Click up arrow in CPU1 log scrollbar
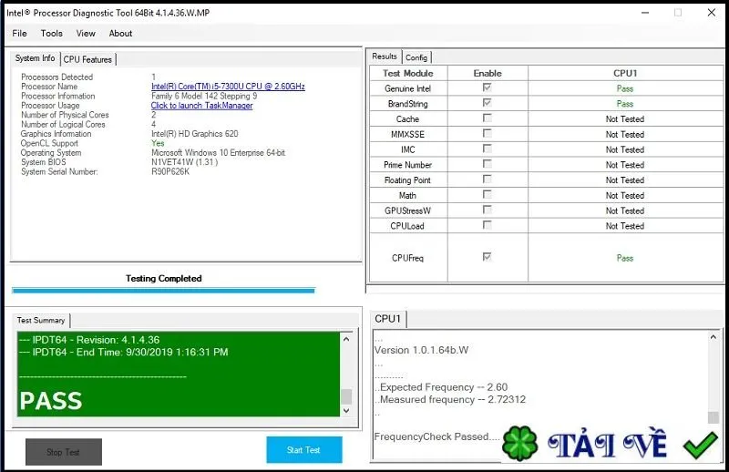729x472 pixels. 714,337
